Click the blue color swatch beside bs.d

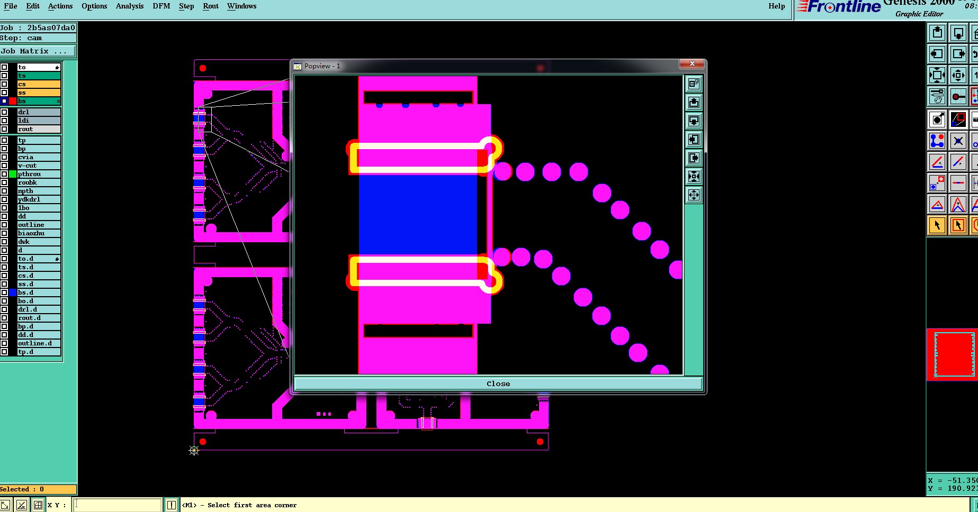(13, 292)
